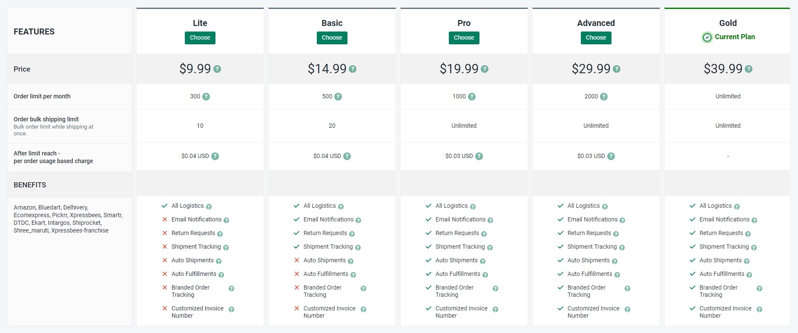Click help icon beside Basic $14.99 price
The image size is (798, 333).
[353, 69]
